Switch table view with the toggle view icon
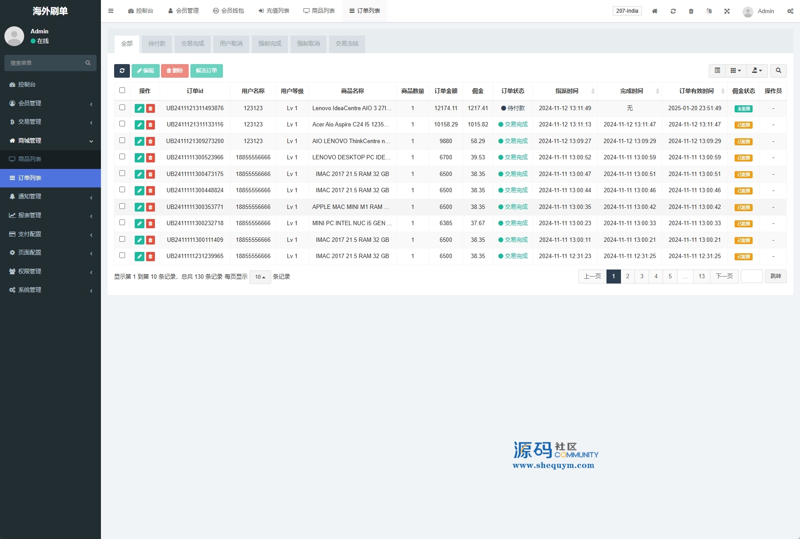The width and height of the screenshot is (800, 539). 717,71
